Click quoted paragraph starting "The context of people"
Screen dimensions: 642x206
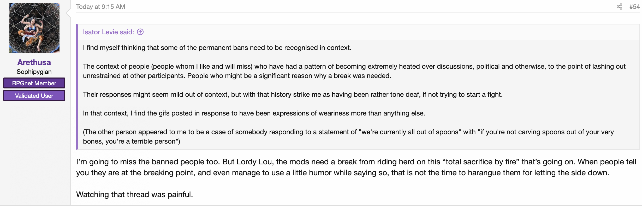pyautogui.click(x=354, y=71)
